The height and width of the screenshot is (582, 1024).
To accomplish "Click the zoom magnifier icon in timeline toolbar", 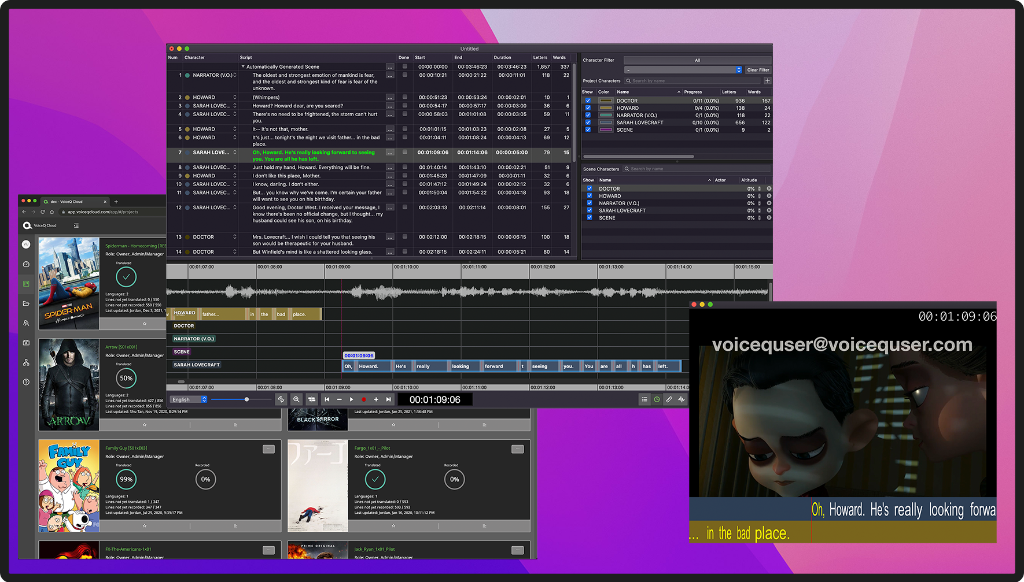I will 296,399.
